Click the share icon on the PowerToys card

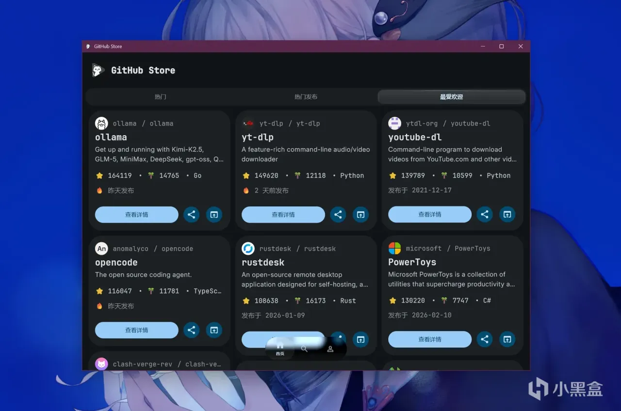[485, 339]
